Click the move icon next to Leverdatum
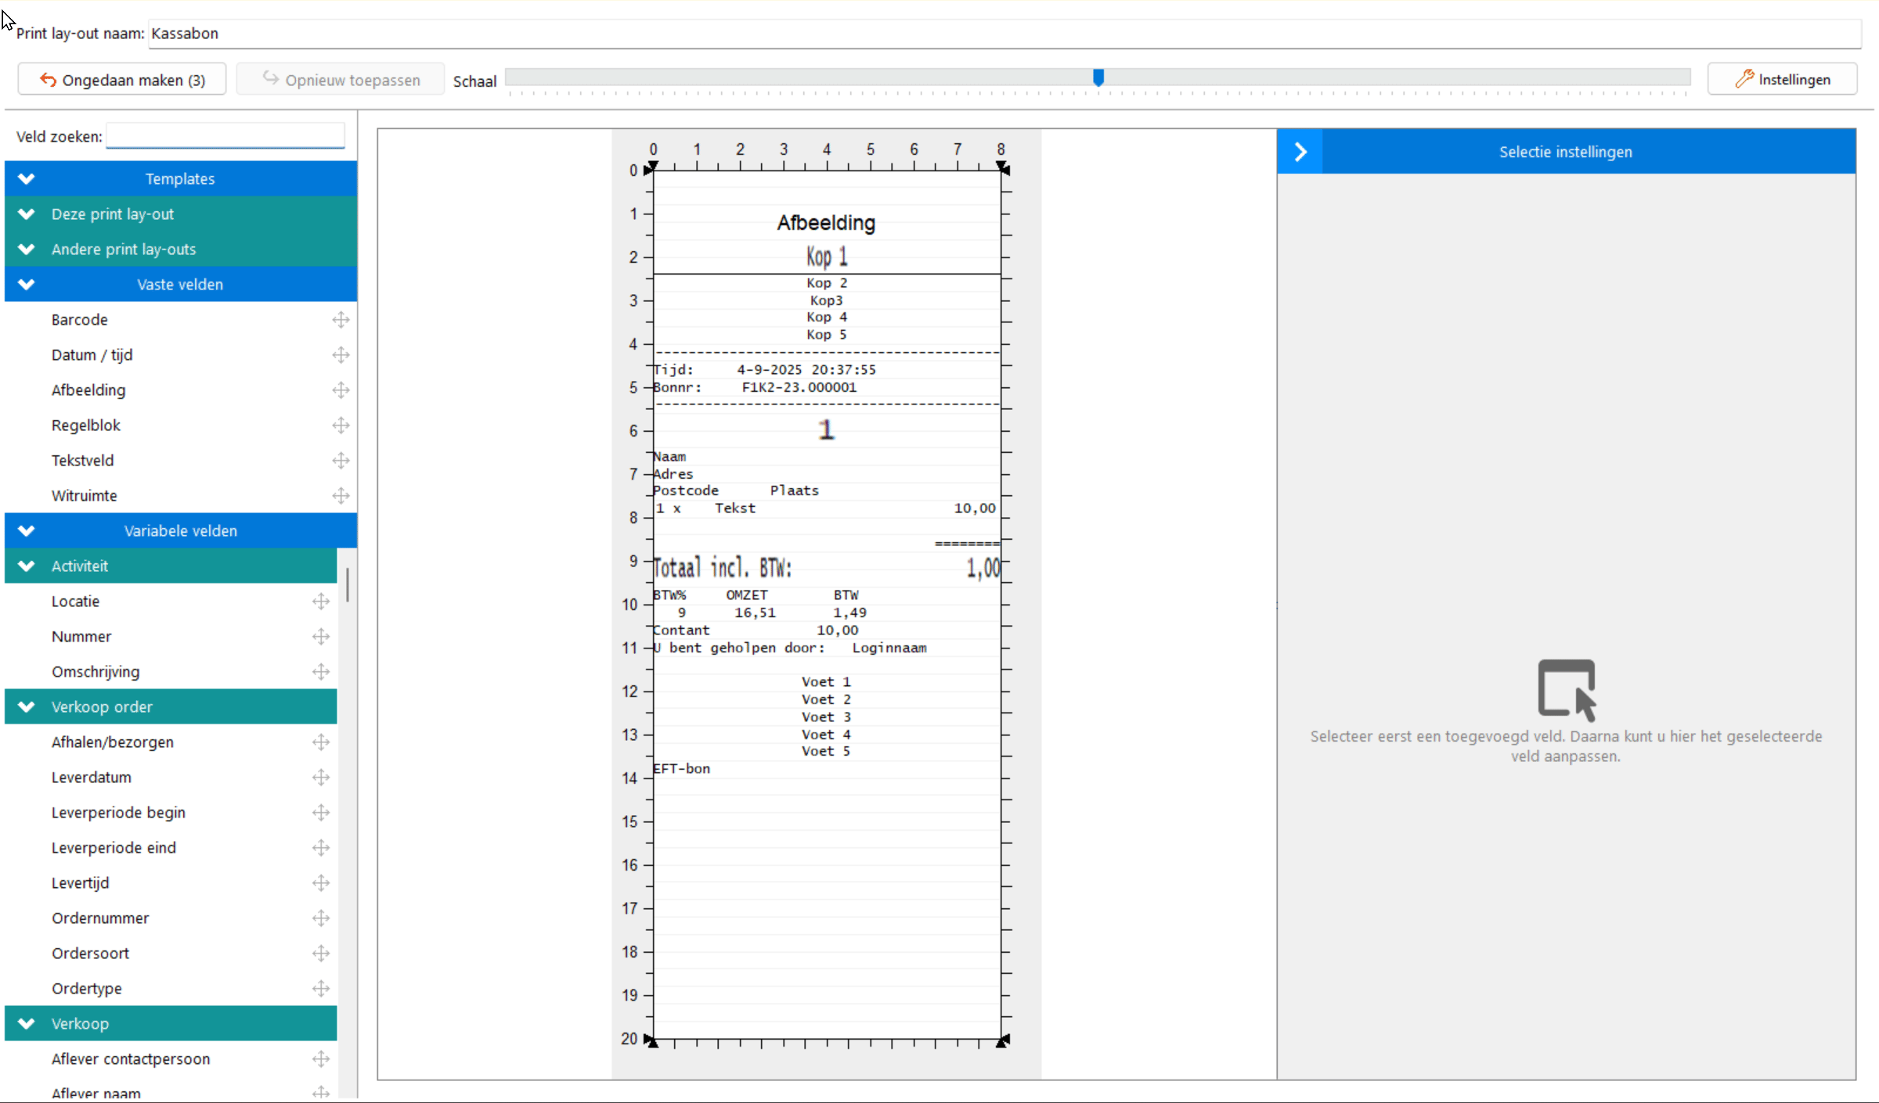 [x=321, y=777]
